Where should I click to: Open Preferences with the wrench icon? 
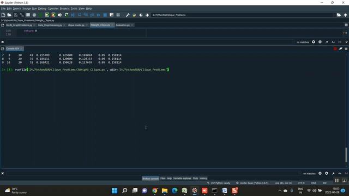[x=128, y=15]
